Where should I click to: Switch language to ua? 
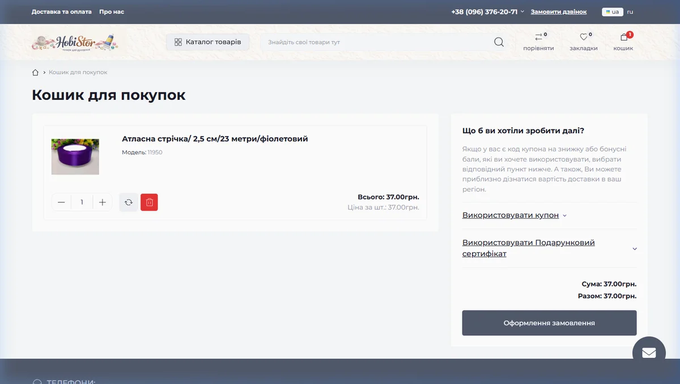pyautogui.click(x=613, y=12)
